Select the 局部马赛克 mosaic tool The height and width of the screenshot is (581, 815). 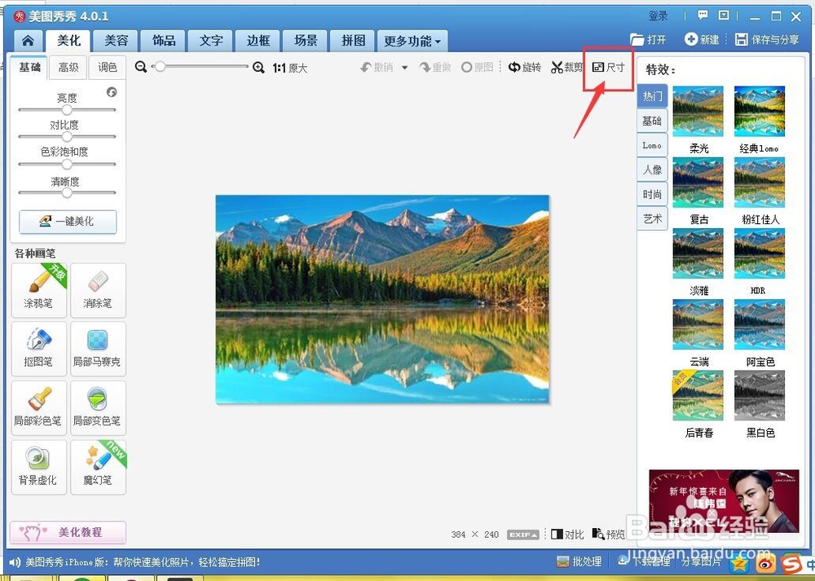(x=99, y=349)
